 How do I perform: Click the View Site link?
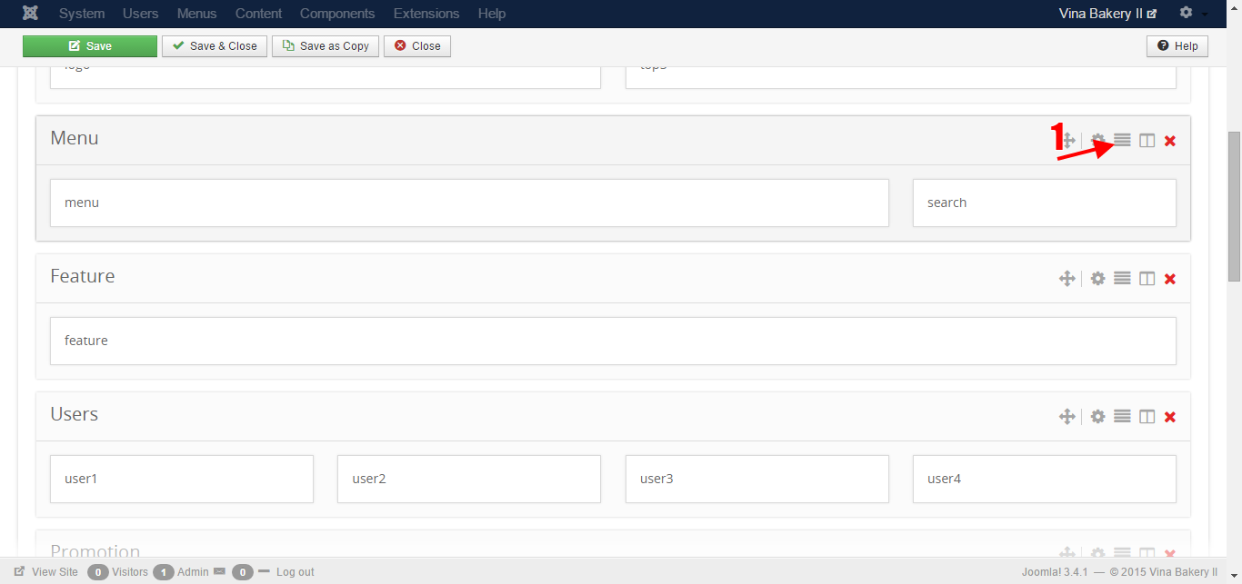(x=47, y=572)
